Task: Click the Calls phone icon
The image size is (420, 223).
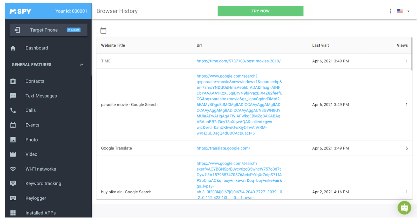Action: pyautogui.click(x=13, y=111)
